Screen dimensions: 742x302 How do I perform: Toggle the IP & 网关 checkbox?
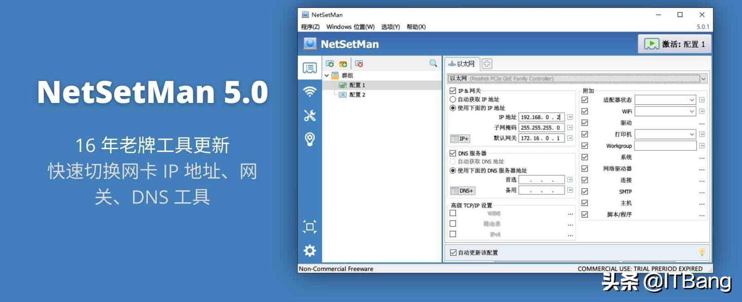point(453,91)
